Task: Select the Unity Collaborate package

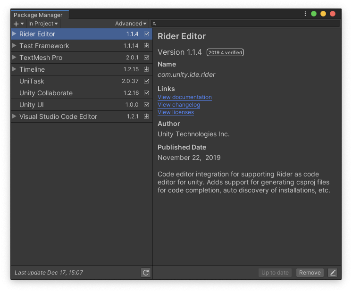Action: (82, 93)
